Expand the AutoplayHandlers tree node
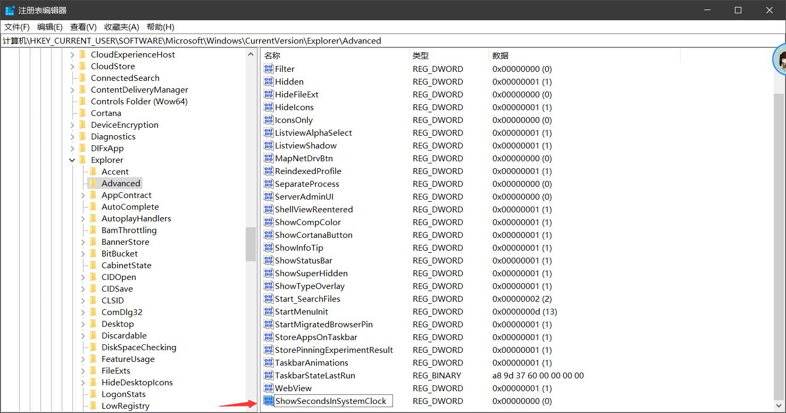Image resolution: width=786 pixels, height=413 pixels. tap(83, 219)
